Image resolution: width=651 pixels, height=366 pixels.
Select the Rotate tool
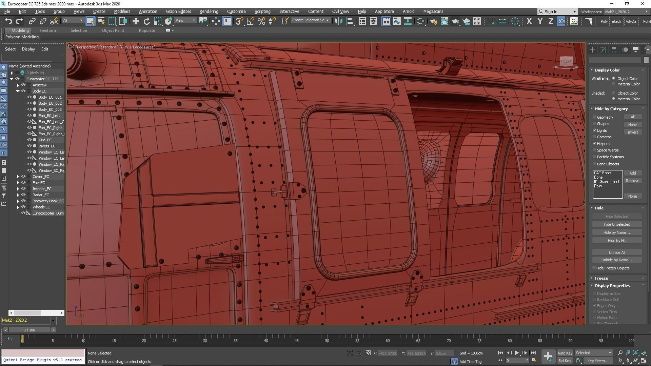coord(146,21)
